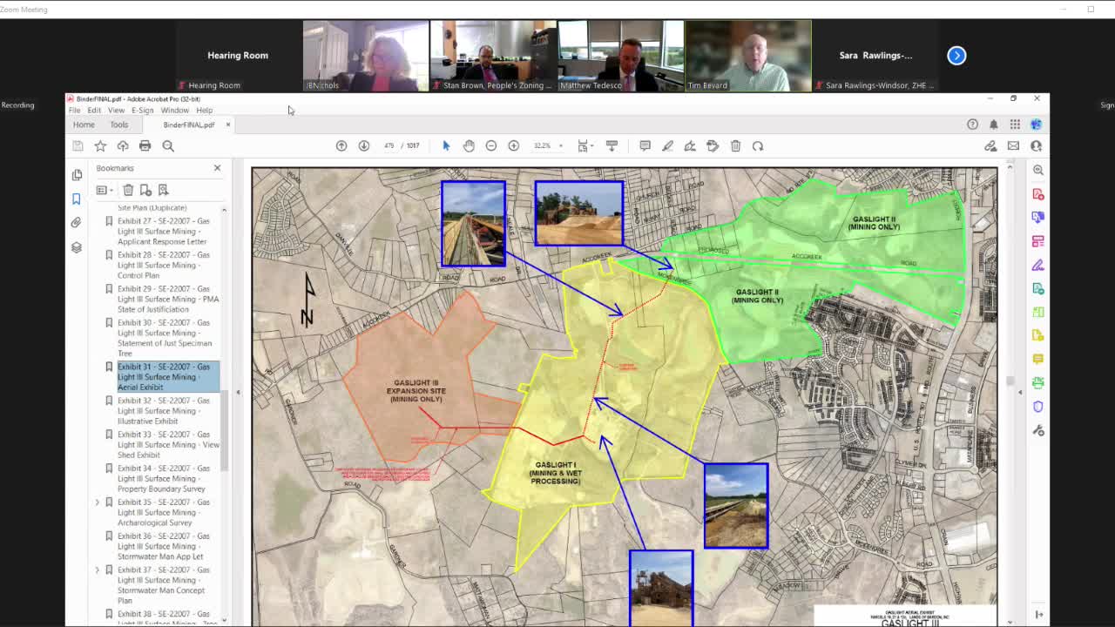
Task: Select Exhibit 34 Property Boundary Survey bookmark
Action: [x=168, y=479]
